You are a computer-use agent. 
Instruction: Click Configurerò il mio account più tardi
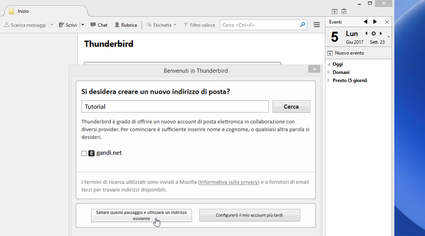tap(250, 215)
